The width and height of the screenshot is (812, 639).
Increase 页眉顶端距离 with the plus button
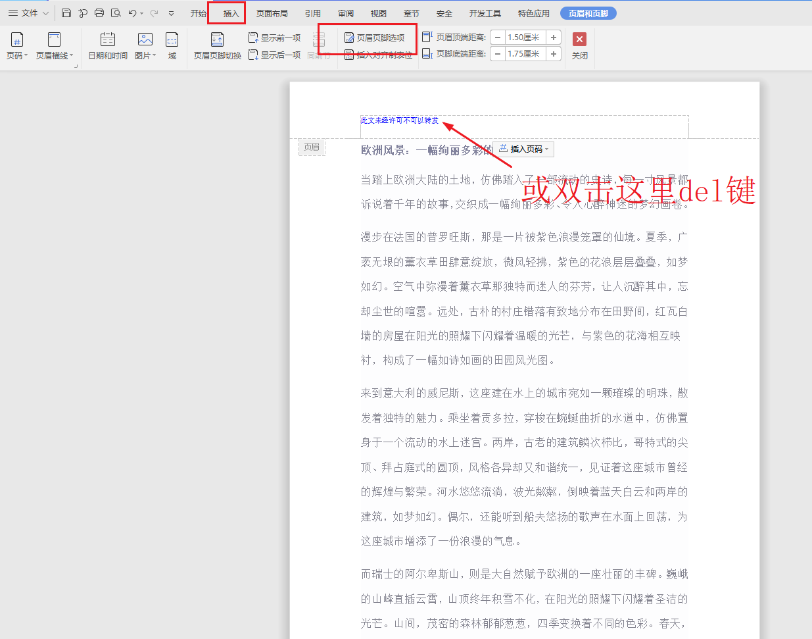(x=554, y=38)
